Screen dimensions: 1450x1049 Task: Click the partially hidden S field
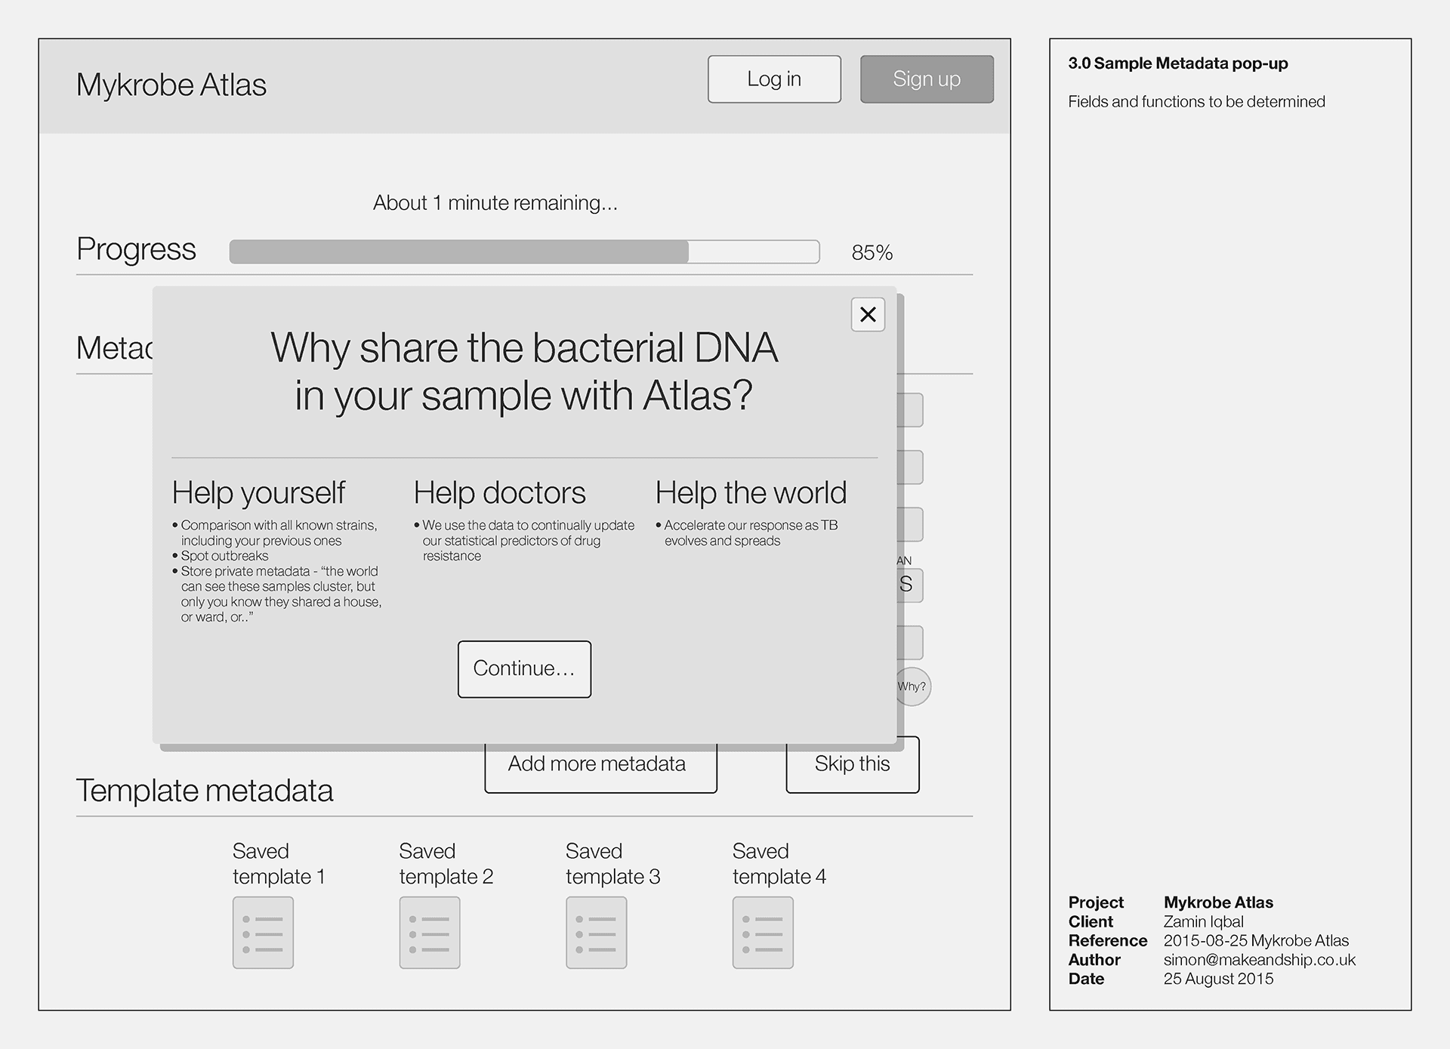(x=910, y=585)
